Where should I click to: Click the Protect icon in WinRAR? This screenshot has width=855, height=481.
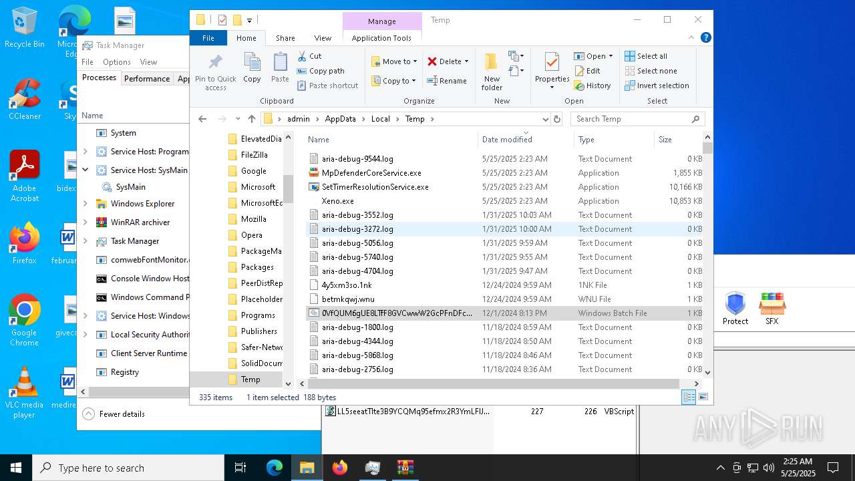click(x=735, y=309)
